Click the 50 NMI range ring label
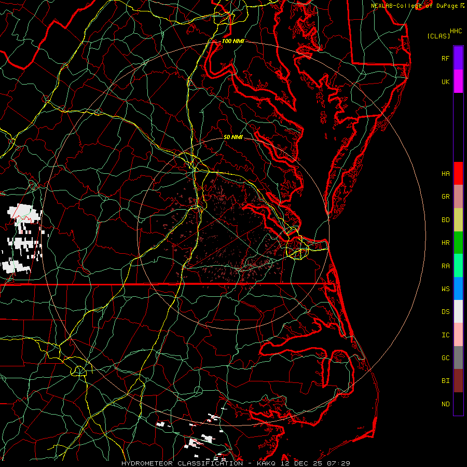 [233, 137]
